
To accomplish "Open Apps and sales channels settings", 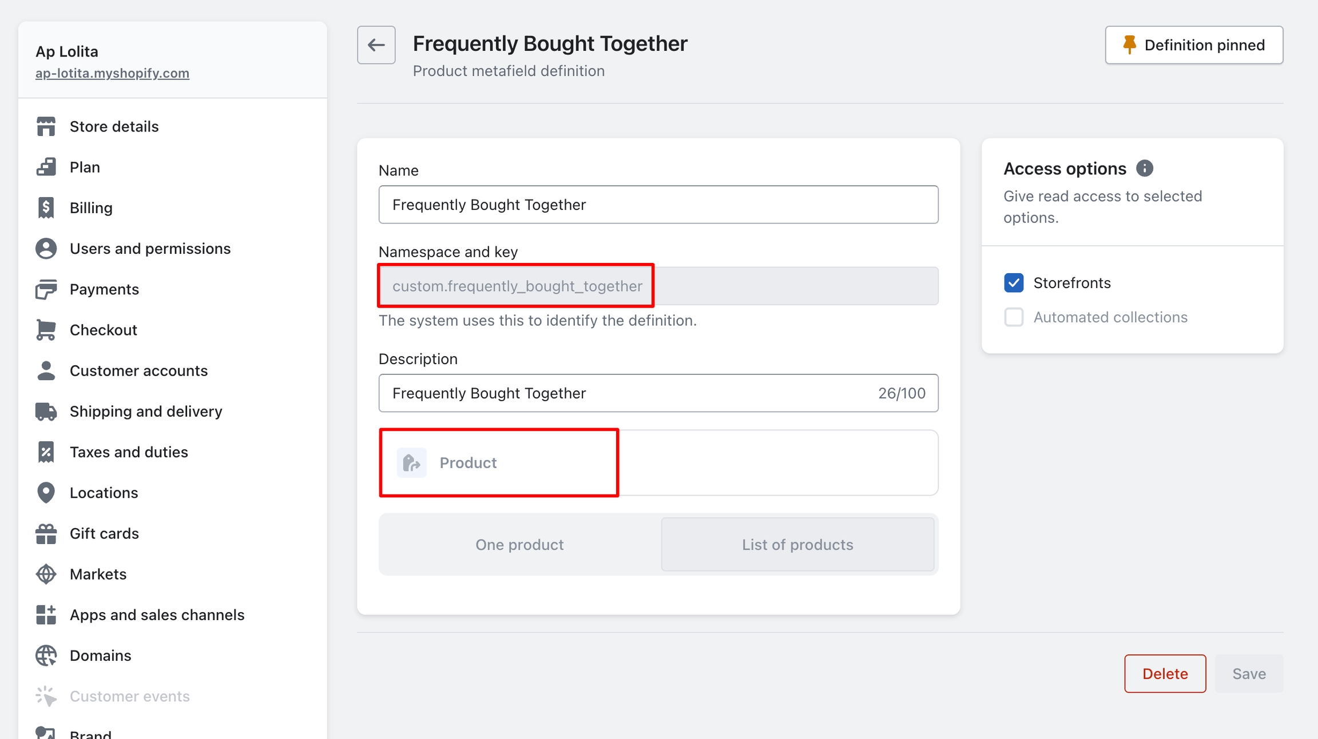I will tap(157, 615).
